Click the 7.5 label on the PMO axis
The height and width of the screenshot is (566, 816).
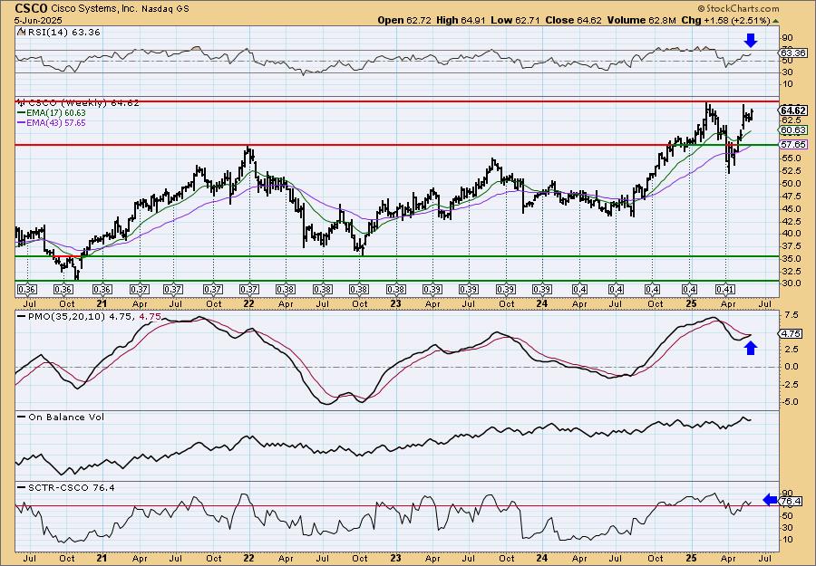tap(792, 315)
